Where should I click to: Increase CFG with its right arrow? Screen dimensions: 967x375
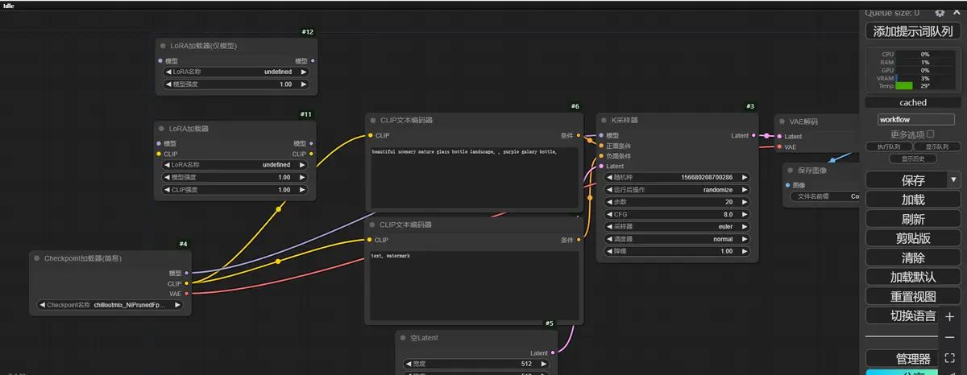[744, 215]
